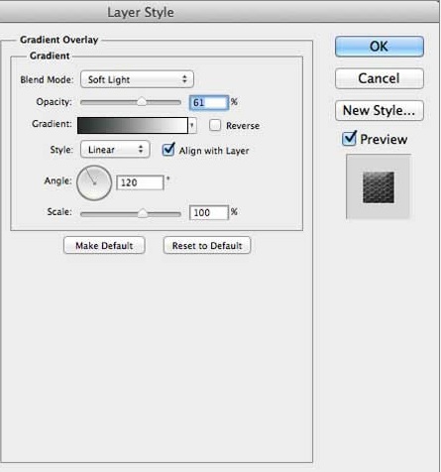
Task: Click the Blend Mode label
Action: pos(47,79)
